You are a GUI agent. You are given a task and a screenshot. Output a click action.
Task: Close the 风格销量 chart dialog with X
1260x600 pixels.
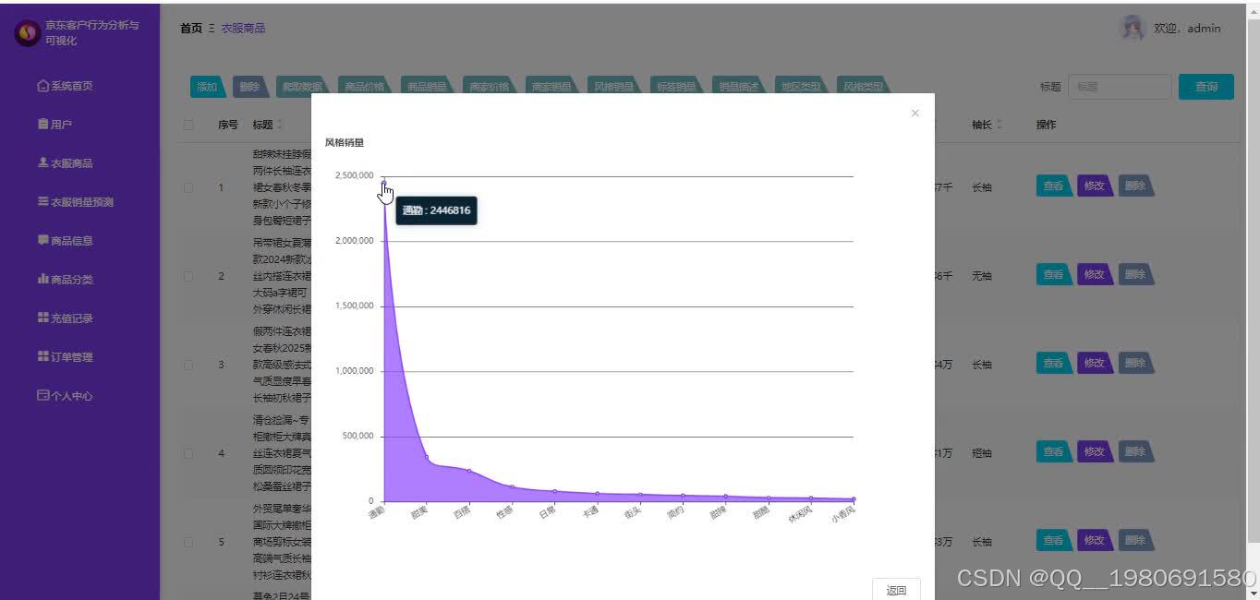915,114
